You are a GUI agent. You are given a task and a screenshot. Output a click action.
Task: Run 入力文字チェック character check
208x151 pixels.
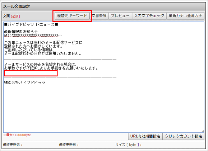[149, 16]
